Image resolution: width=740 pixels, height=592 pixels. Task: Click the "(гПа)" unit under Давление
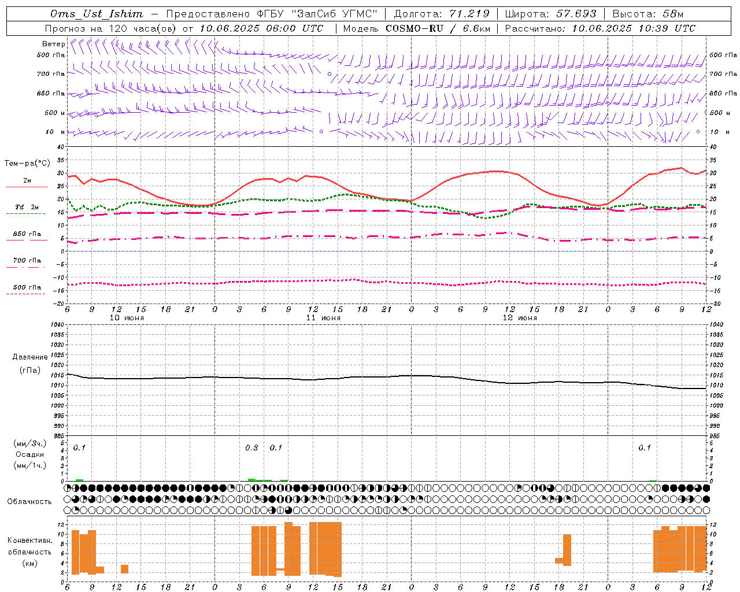(30, 371)
